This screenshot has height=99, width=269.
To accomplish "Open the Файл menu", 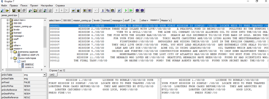I will [4, 6].
